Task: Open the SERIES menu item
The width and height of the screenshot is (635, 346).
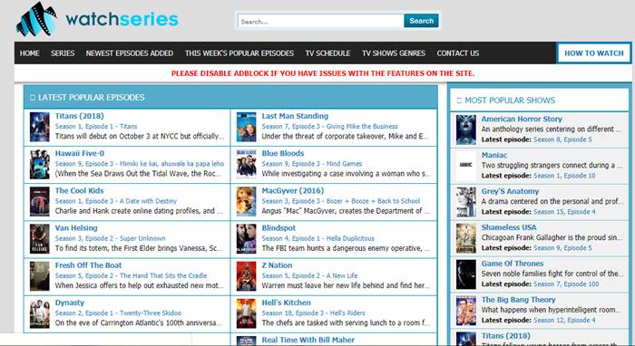Action: pos(63,53)
